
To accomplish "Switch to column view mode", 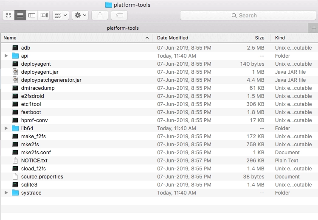I will click(32, 15).
